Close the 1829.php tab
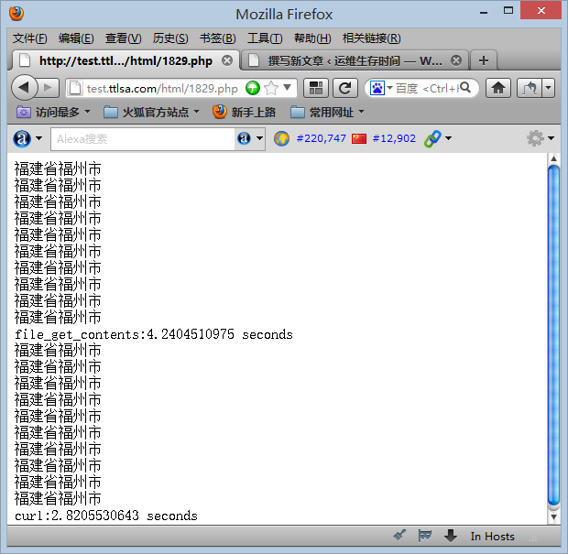This screenshot has height=554, width=568. [x=227, y=60]
